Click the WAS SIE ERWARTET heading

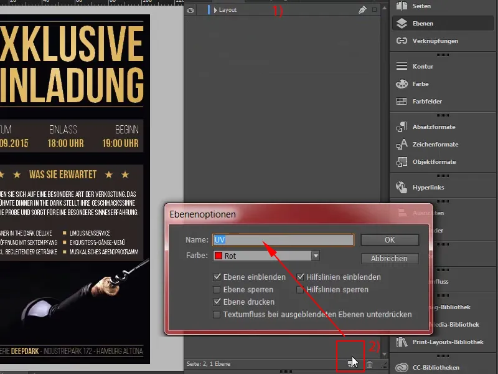[63, 175]
